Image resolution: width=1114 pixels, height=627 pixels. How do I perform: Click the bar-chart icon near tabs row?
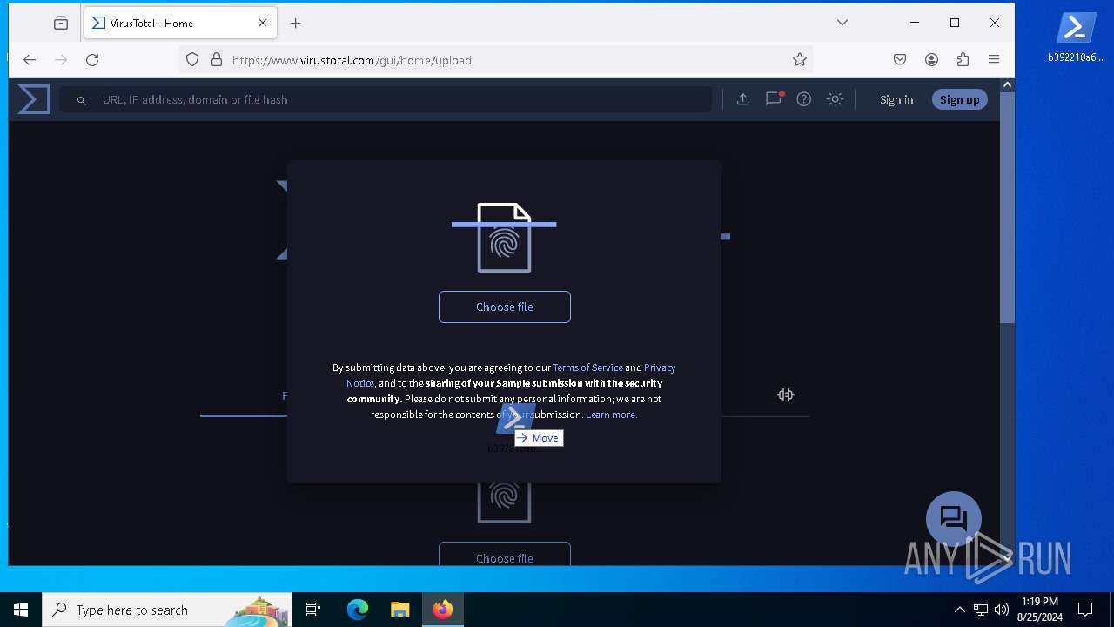pos(785,395)
